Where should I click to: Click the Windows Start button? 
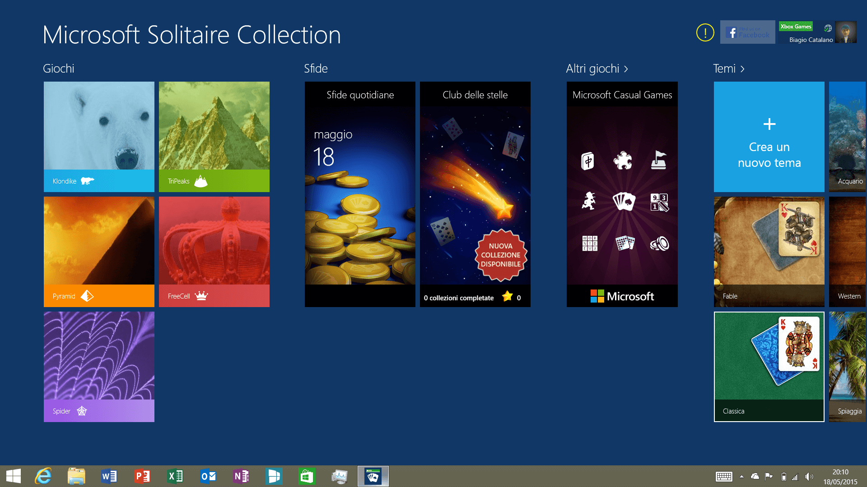tap(14, 476)
